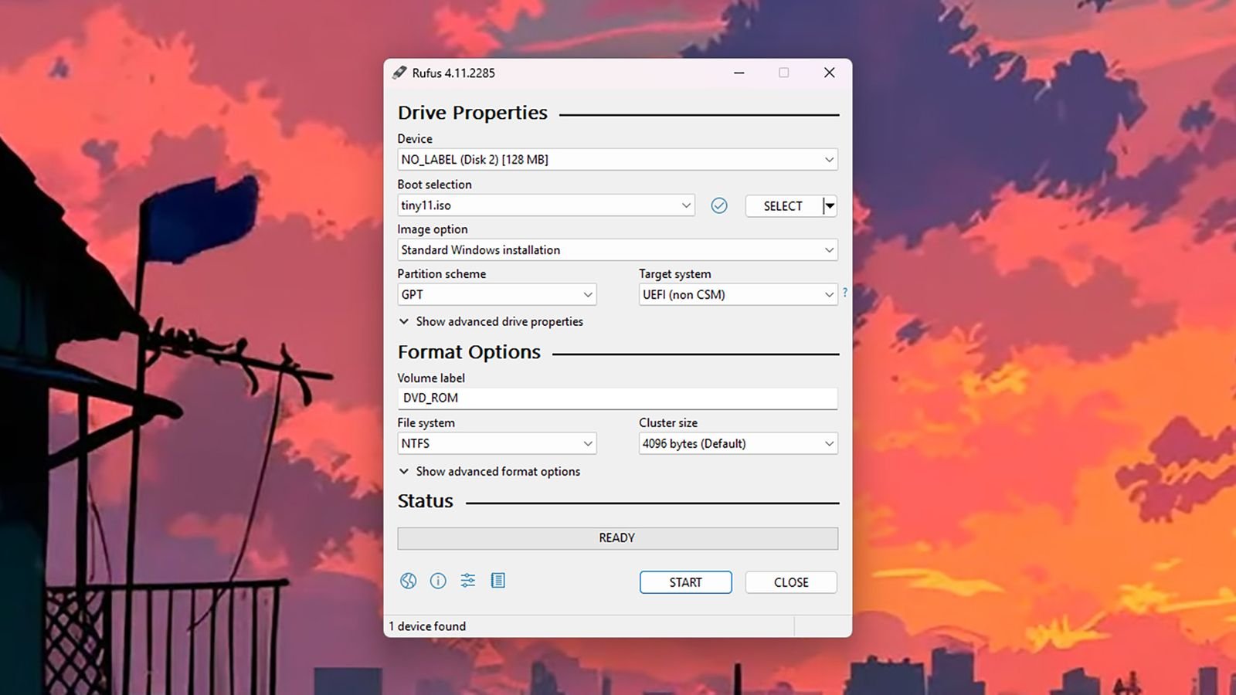The image size is (1236, 695).
Task: Open the Cluster size dropdown
Action: tap(738, 443)
